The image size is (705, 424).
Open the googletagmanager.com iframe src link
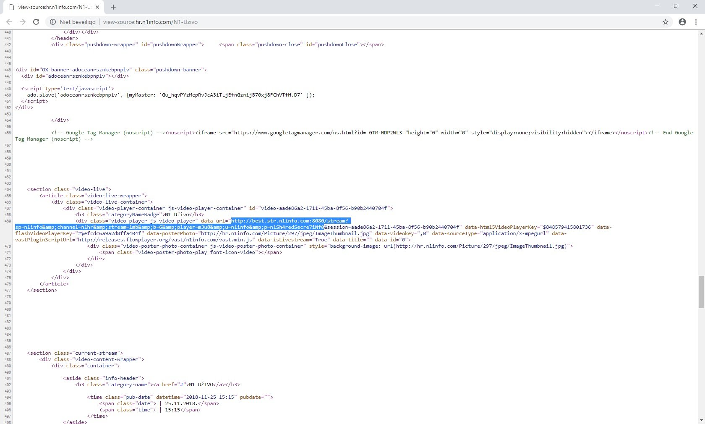(x=293, y=133)
